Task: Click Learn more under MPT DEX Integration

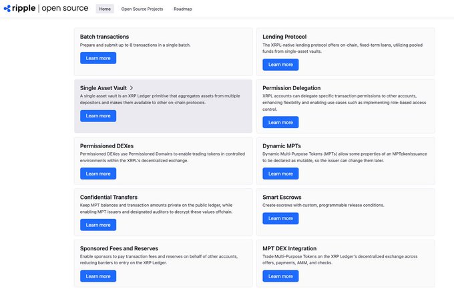Action: pyautogui.click(x=280, y=276)
